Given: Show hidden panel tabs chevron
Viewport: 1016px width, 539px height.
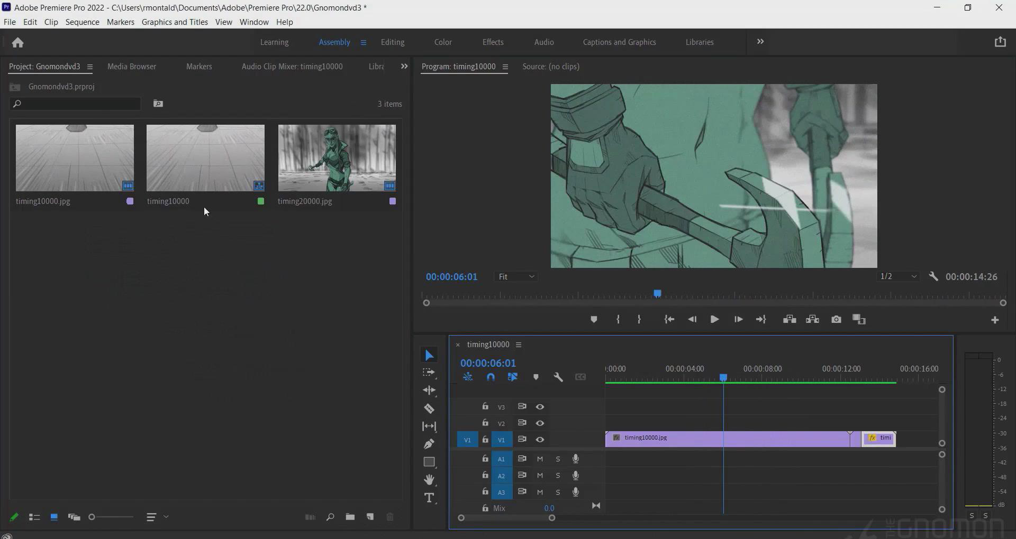Looking at the screenshot, I should [404, 66].
